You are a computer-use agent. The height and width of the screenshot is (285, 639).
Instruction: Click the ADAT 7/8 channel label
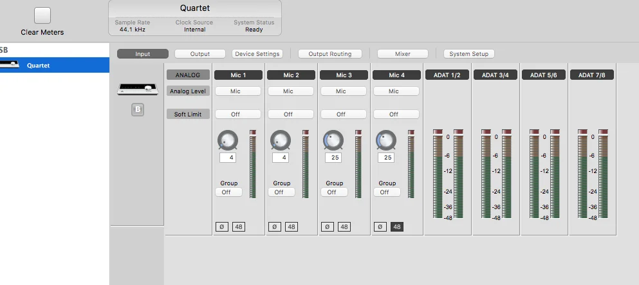pyautogui.click(x=592, y=75)
